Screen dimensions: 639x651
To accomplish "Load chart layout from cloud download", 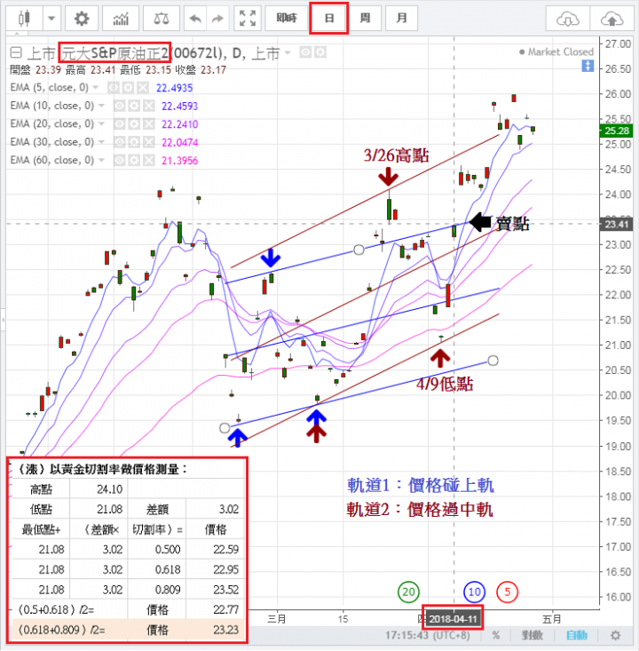I will (567, 19).
